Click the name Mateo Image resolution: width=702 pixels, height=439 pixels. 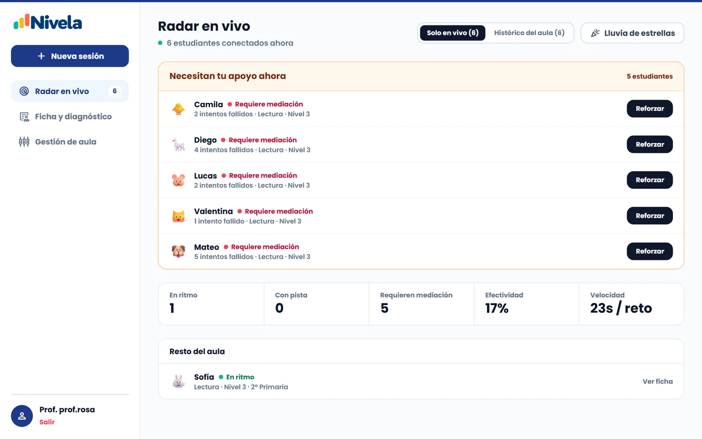click(206, 247)
